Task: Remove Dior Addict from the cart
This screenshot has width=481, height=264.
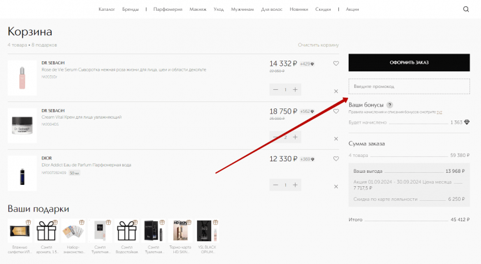Action: click(336, 186)
